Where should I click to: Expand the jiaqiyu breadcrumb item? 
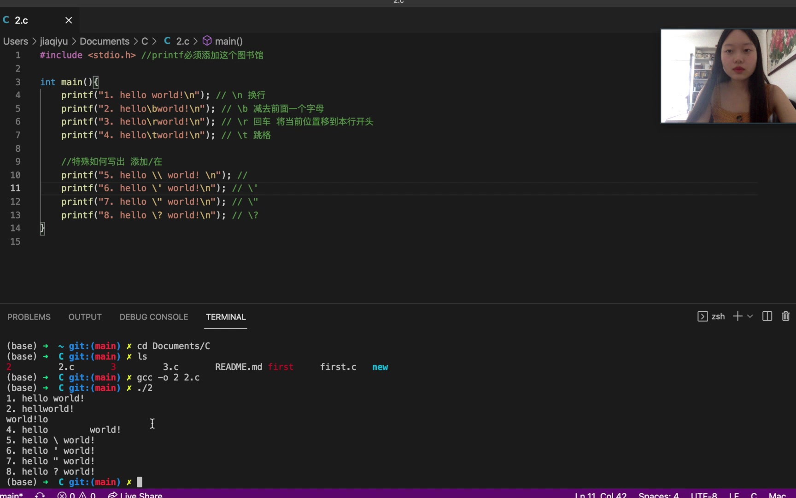pos(53,41)
